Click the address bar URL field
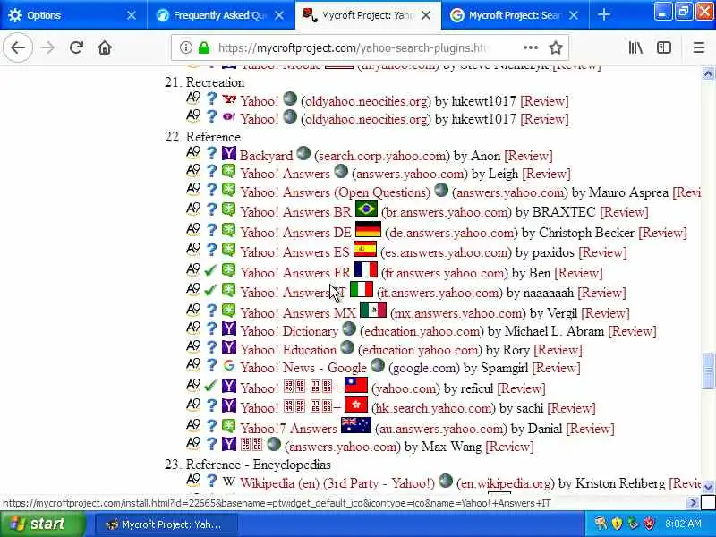This screenshot has height=537, width=716. click(x=352, y=47)
